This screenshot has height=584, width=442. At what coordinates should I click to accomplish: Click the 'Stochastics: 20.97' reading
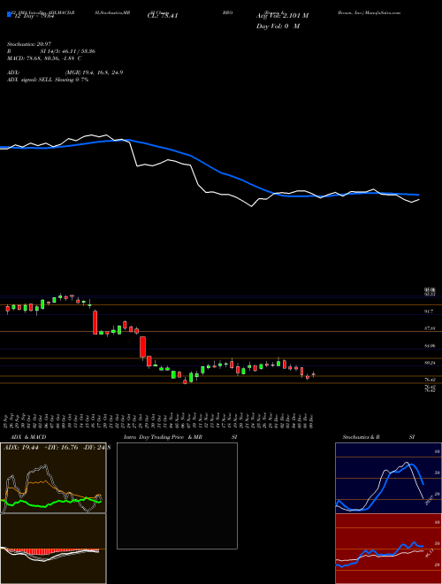[28, 44]
